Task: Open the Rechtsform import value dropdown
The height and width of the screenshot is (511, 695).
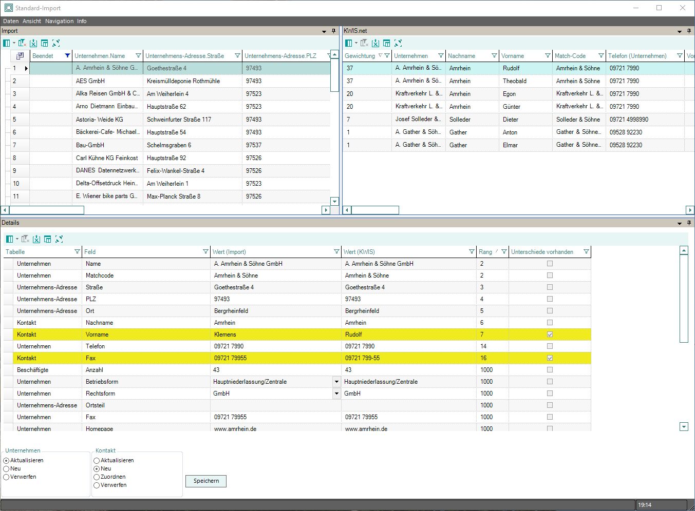Action: click(336, 394)
